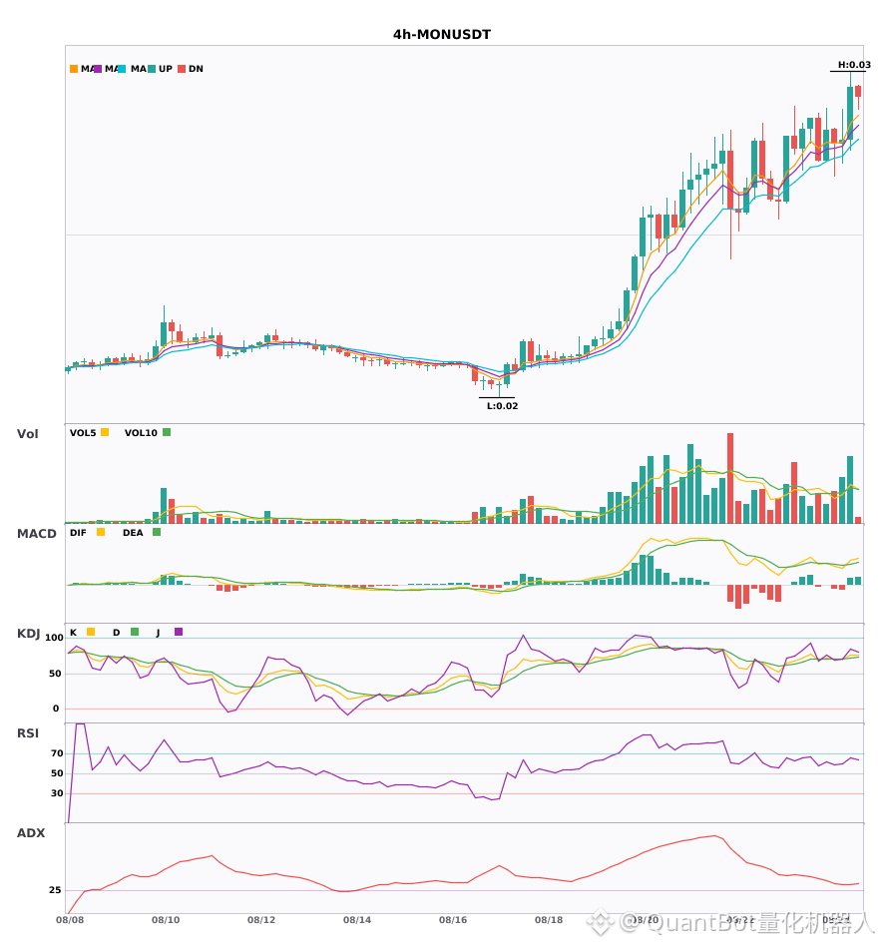Click the 08/10 date label
Image resolution: width=883 pixels, height=948 pixels.
pos(166,920)
